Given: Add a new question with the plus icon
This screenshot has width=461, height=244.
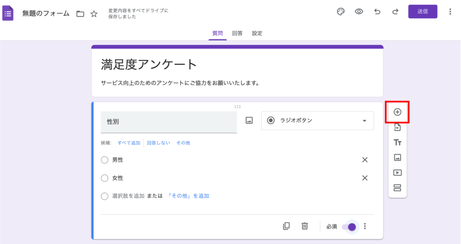Looking at the screenshot, I should coord(398,112).
